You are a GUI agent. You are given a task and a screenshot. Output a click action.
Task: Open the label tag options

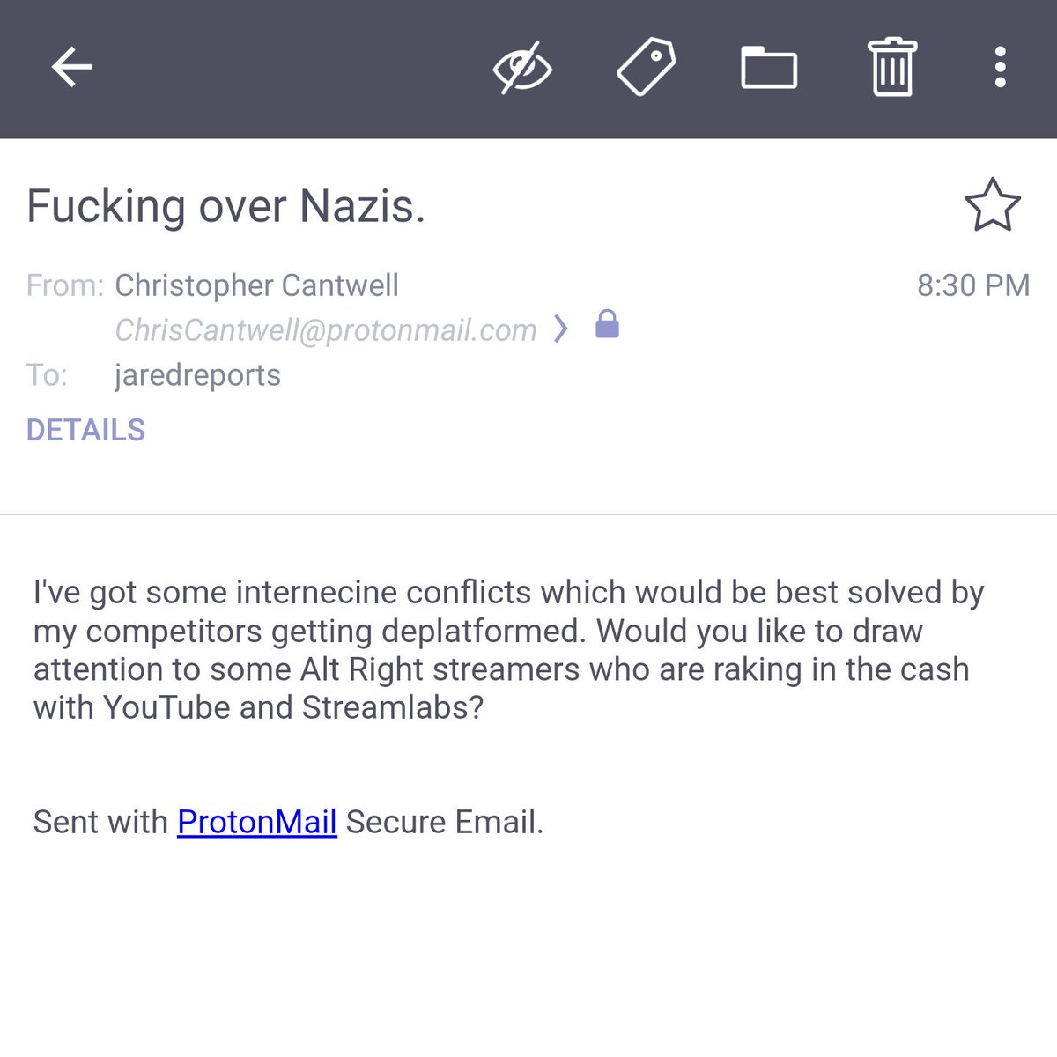(x=646, y=67)
